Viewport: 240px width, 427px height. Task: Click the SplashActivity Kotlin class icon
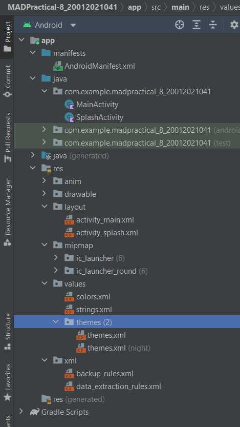coord(69,117)
